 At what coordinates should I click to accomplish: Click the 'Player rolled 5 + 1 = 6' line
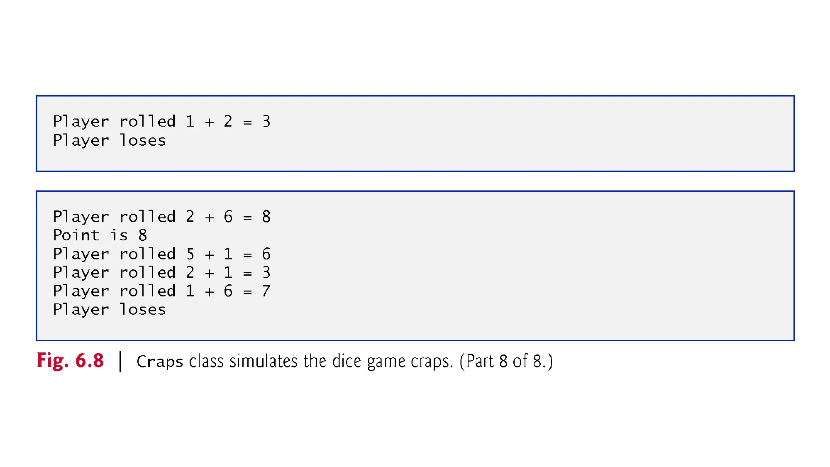tap(162, 254)
